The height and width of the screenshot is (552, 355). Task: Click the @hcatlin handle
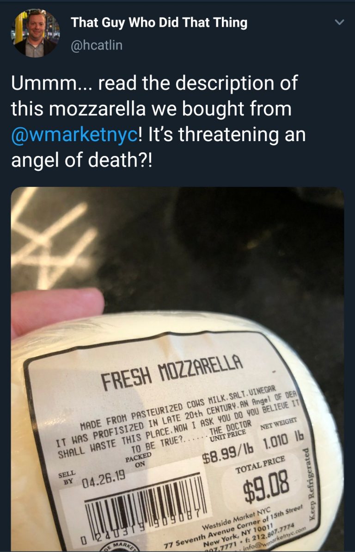[x=97, y=46]
